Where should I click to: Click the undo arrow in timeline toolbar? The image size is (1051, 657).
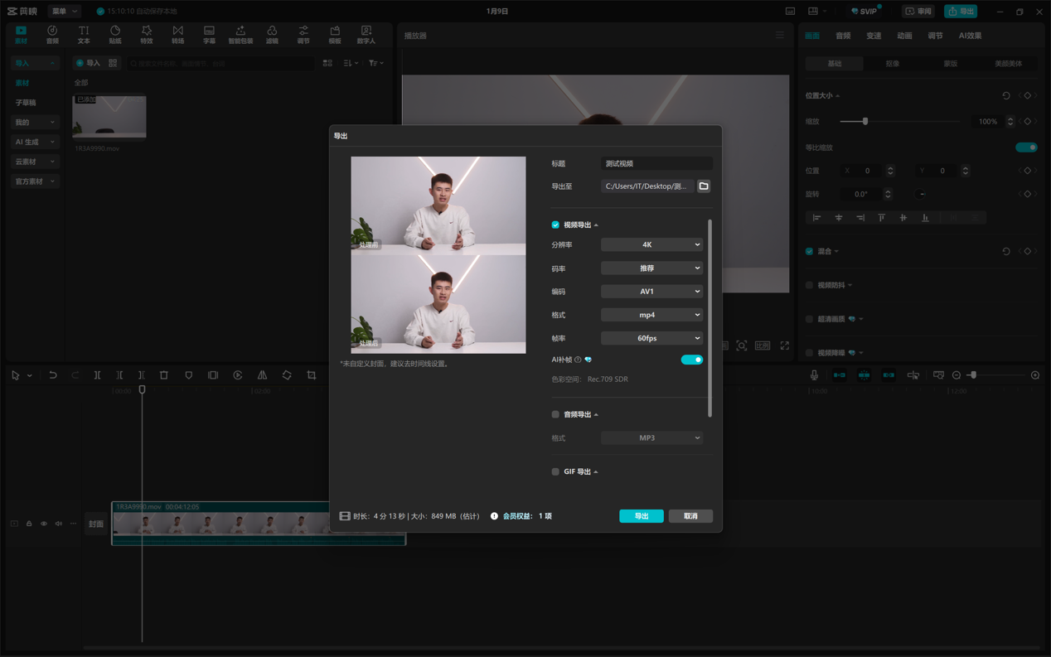(52, 375)
